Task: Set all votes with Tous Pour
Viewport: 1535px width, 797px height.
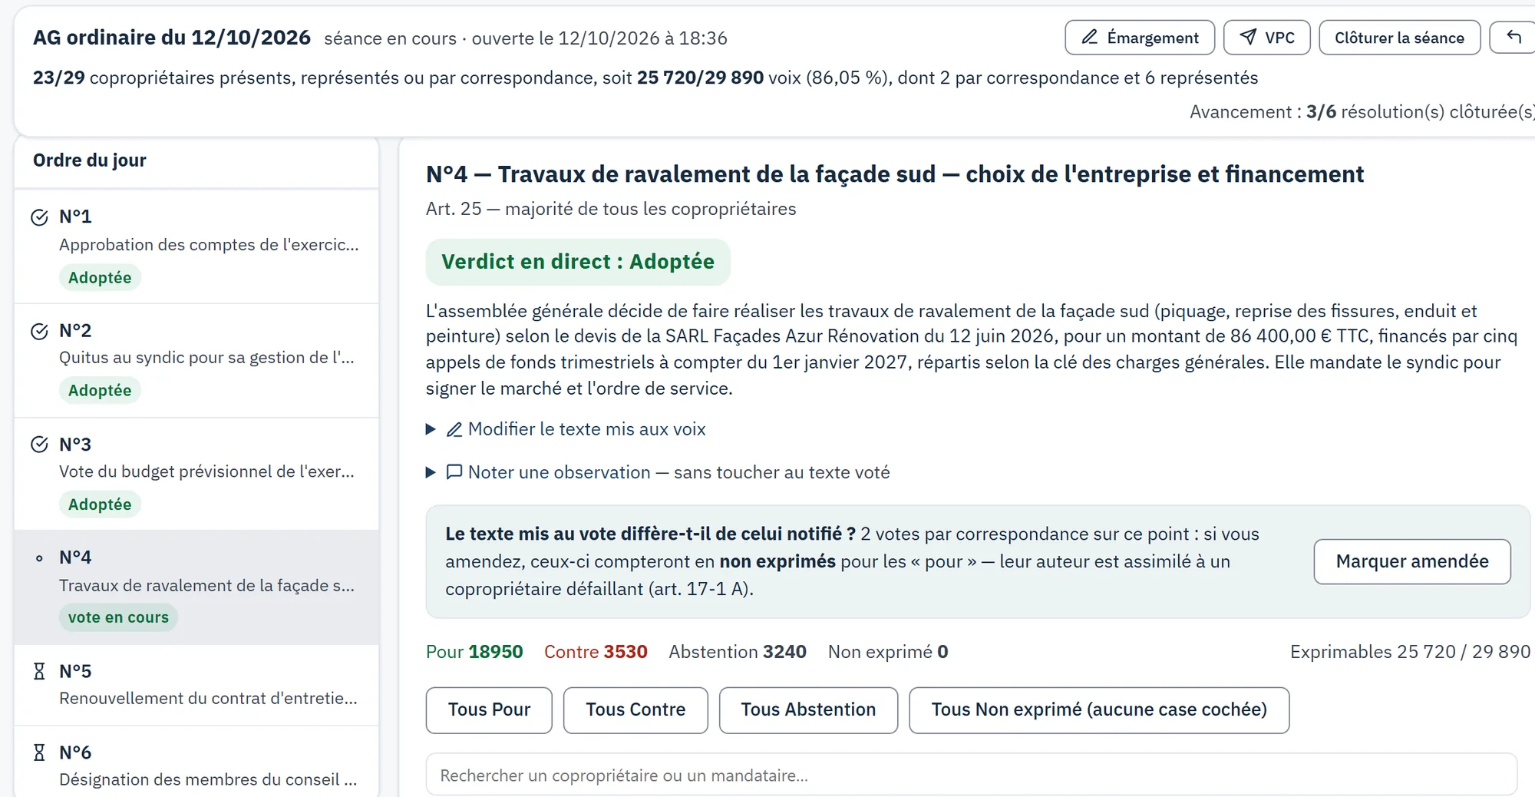Action: click(489, 709)
